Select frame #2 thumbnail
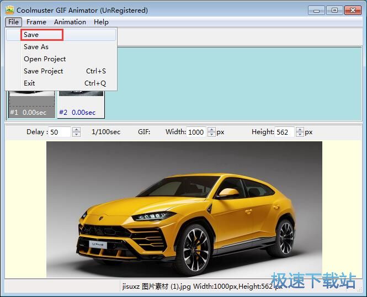The image size is (367, 297). 81,104
